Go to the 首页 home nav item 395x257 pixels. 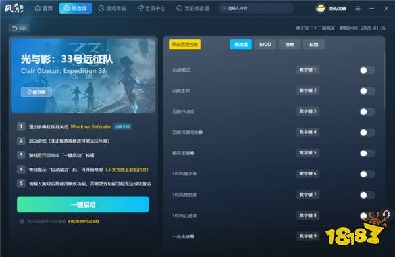point(43,9)
